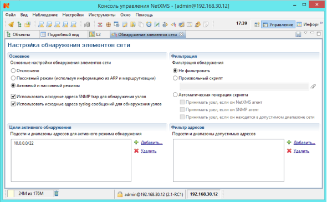Toggle SNMP trap source addresses checkbox
The width and height of the screenshot is (327, 202).
pyautogui.click(x=13, y=97)
